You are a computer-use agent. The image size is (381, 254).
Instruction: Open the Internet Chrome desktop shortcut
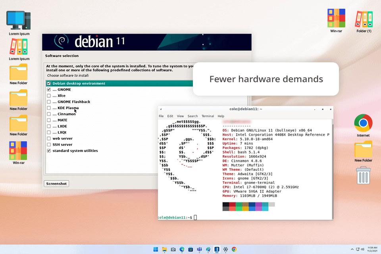pyautogui.click(x=363, y=123)
